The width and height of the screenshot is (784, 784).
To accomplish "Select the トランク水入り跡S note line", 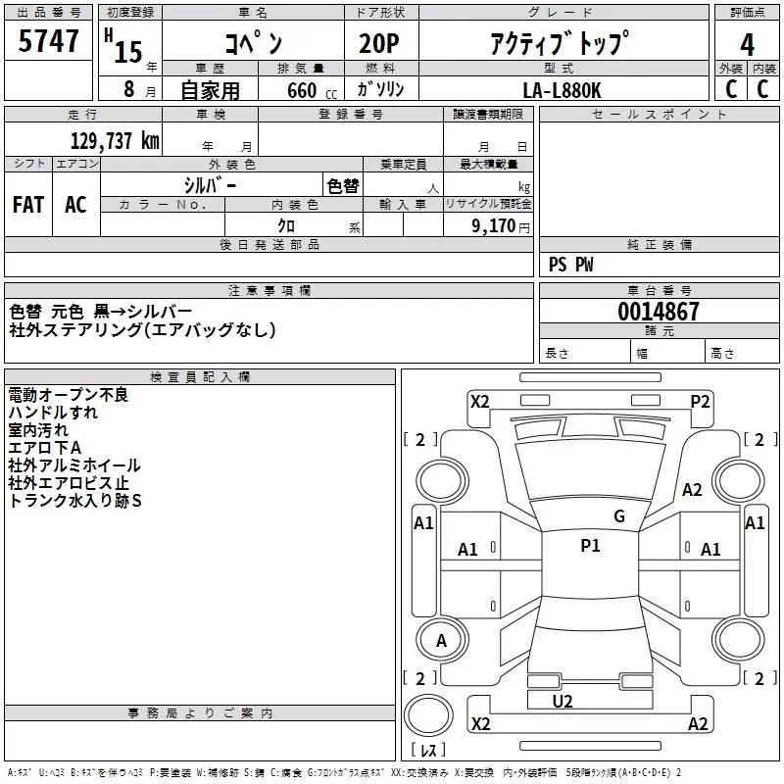I will point(75,501).
